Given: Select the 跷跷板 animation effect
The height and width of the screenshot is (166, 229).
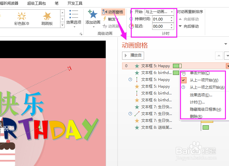Looking at the screenshot, I should click(47, 19).
